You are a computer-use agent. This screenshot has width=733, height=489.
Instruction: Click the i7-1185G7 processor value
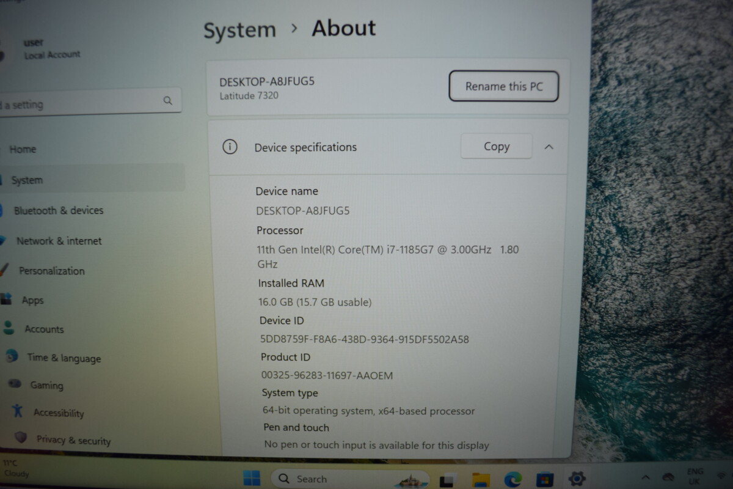pos(388,257)
